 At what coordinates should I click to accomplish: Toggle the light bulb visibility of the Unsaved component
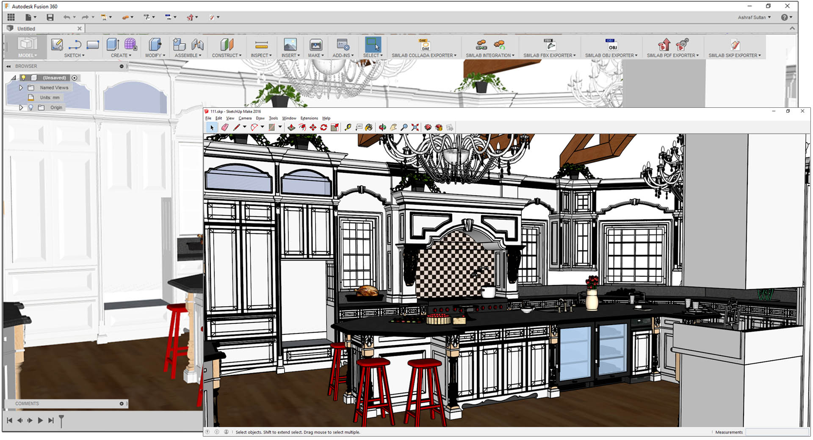tap(24, 78)
